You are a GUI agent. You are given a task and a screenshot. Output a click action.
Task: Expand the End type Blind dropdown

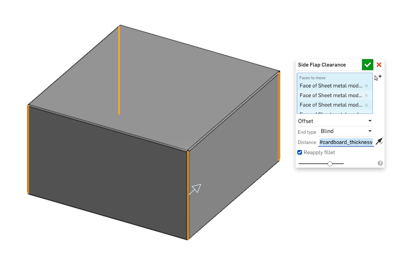(x=346, y=131)
